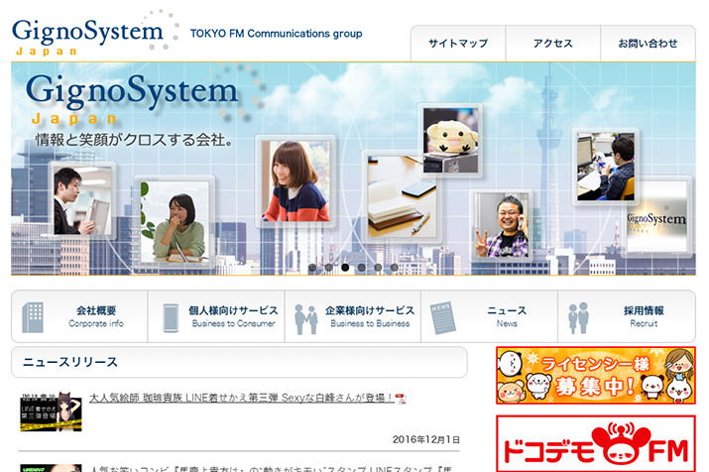Click the ニュースリリース section header
The height and width of the screenshot is (472, 709).
click(x=239, y=362)
